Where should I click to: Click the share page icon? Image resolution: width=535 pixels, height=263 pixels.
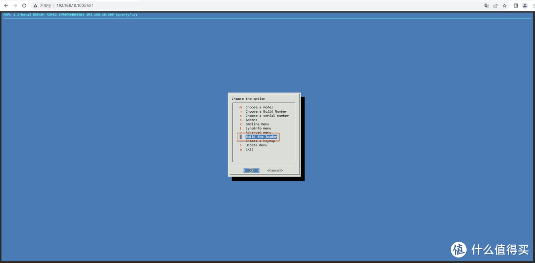tap(495, 5)
